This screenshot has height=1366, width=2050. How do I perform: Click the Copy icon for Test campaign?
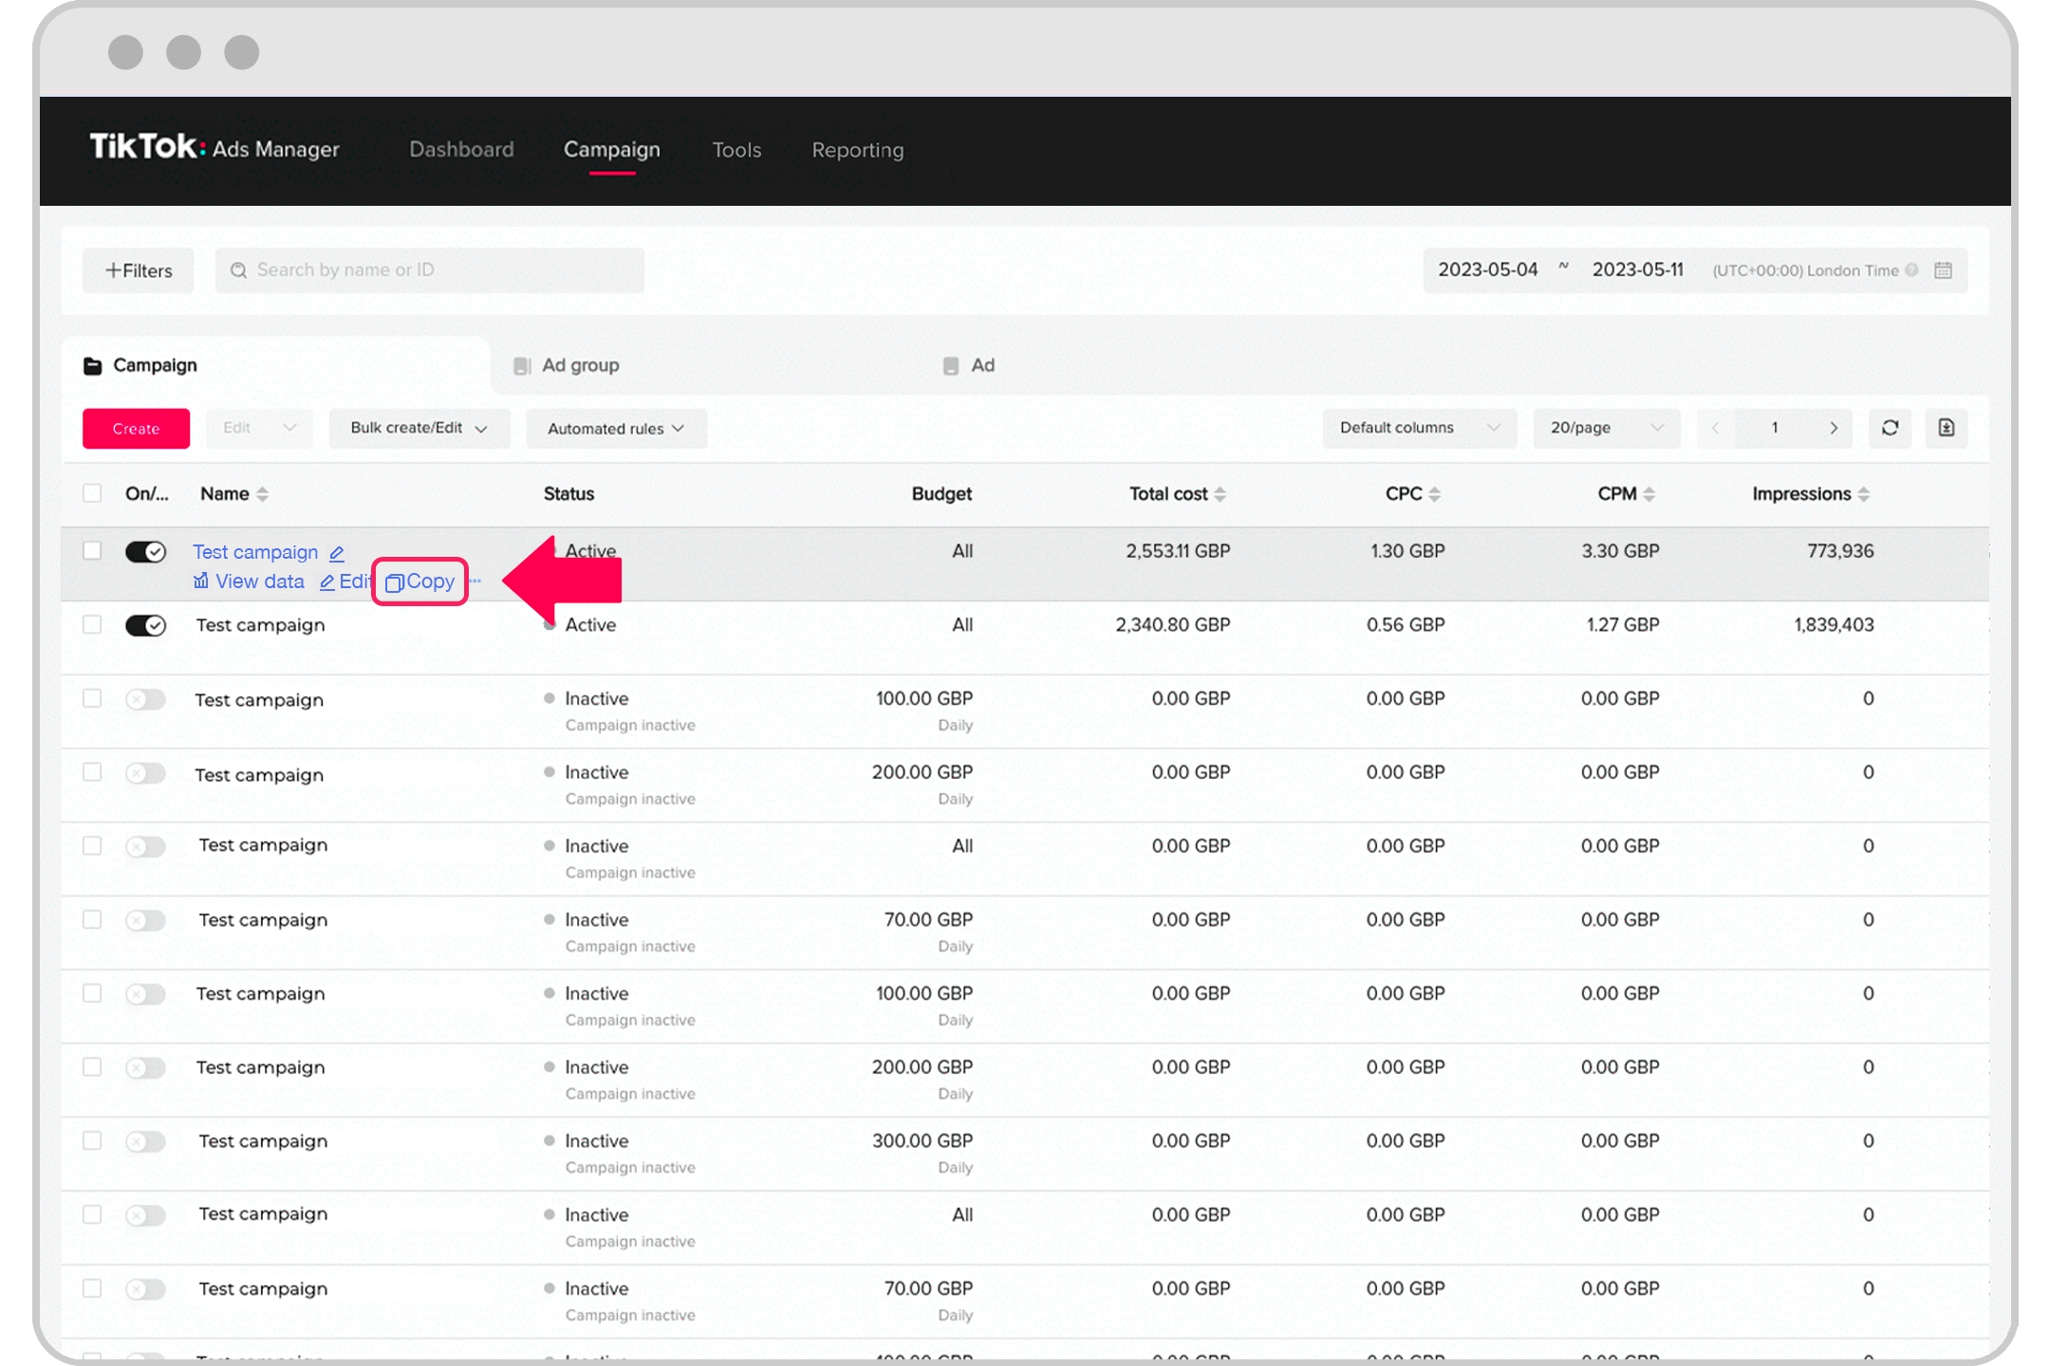click(x=421, y=581)
